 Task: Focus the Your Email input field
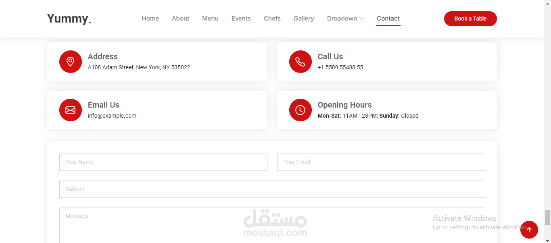pos(381,162)
